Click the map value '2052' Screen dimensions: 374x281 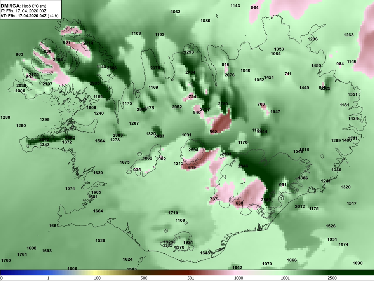coord(177,107)
